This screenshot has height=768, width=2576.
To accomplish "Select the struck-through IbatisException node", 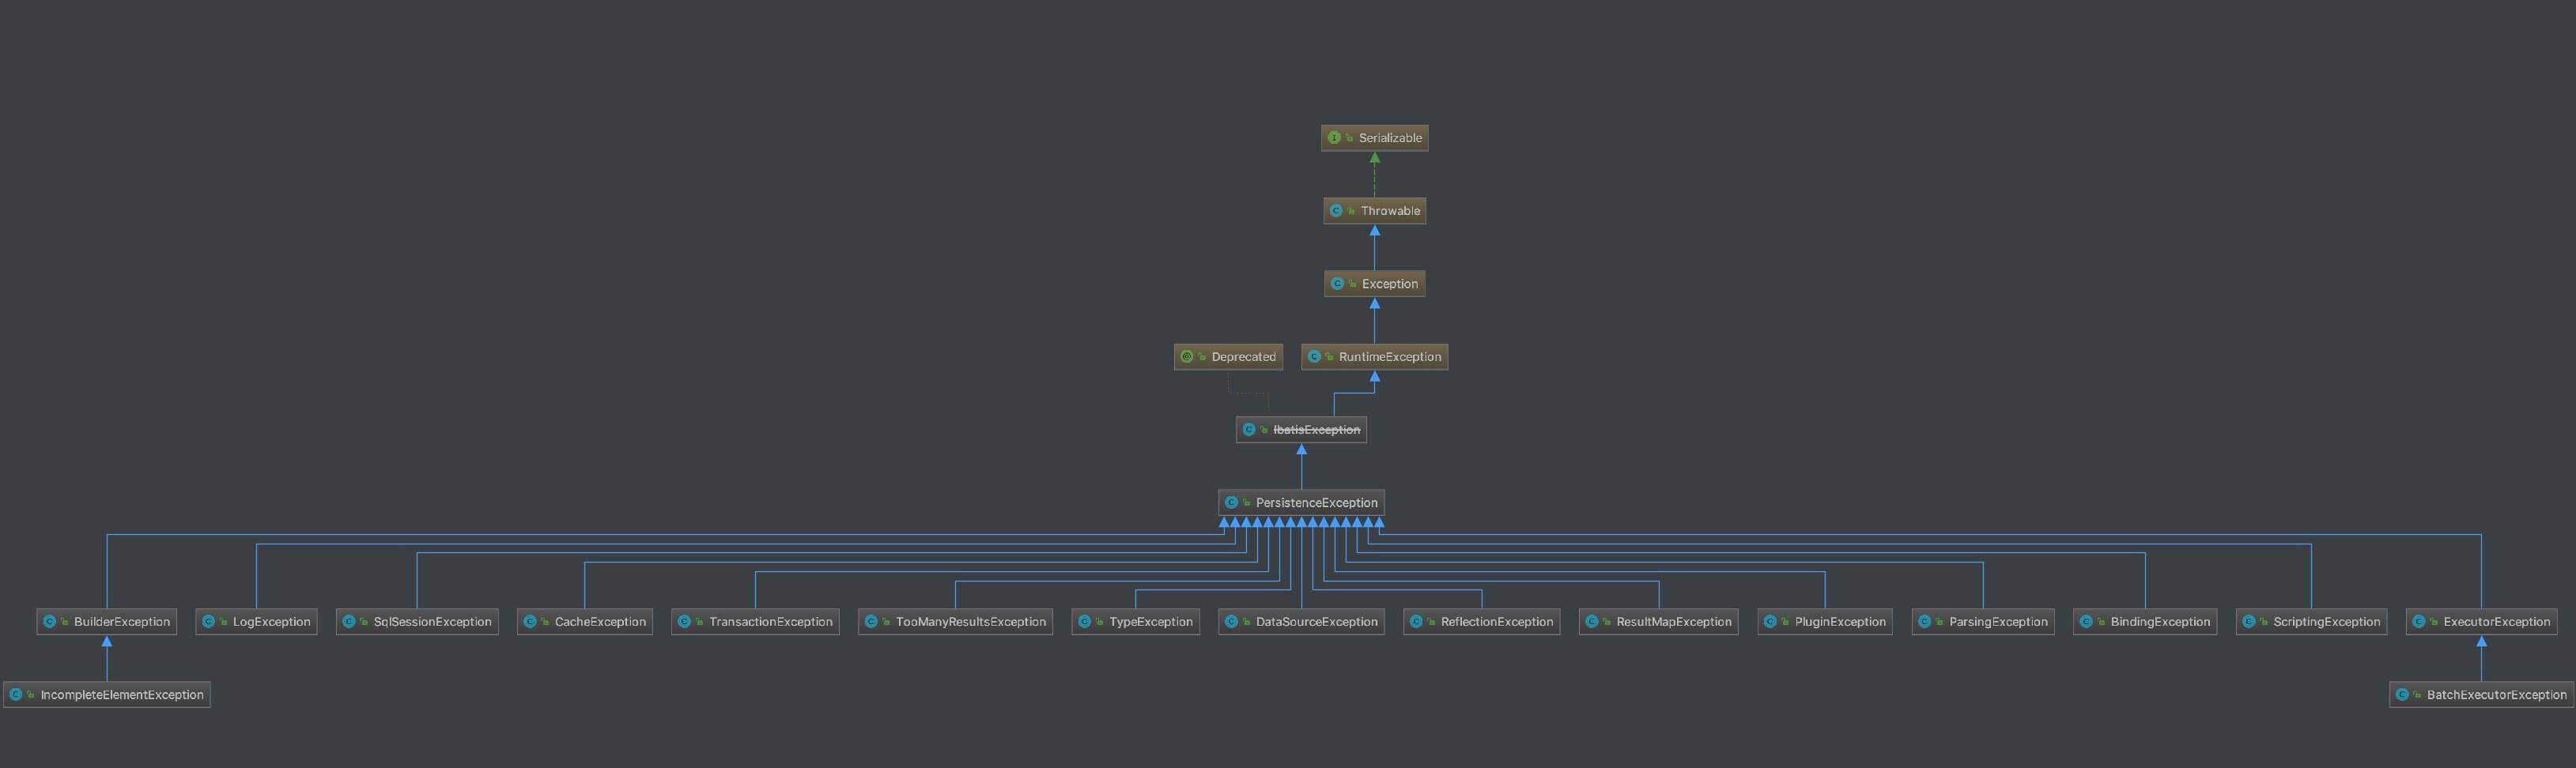I will point(1301,430).
